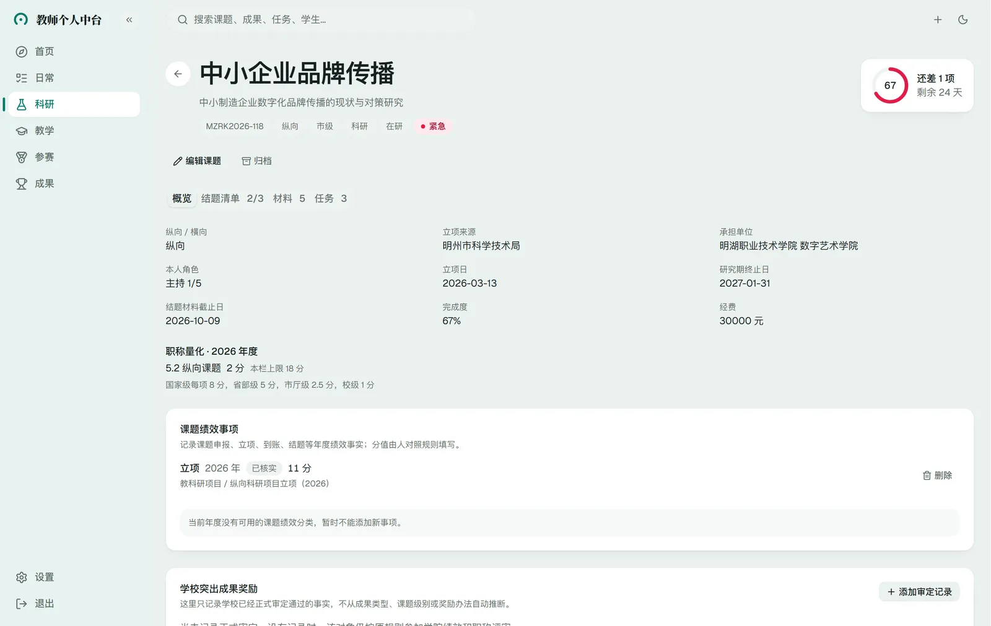The width and height of the screenshot is (991, 626).
Task: Click the 归档 archive button
Action: (256, 161)
